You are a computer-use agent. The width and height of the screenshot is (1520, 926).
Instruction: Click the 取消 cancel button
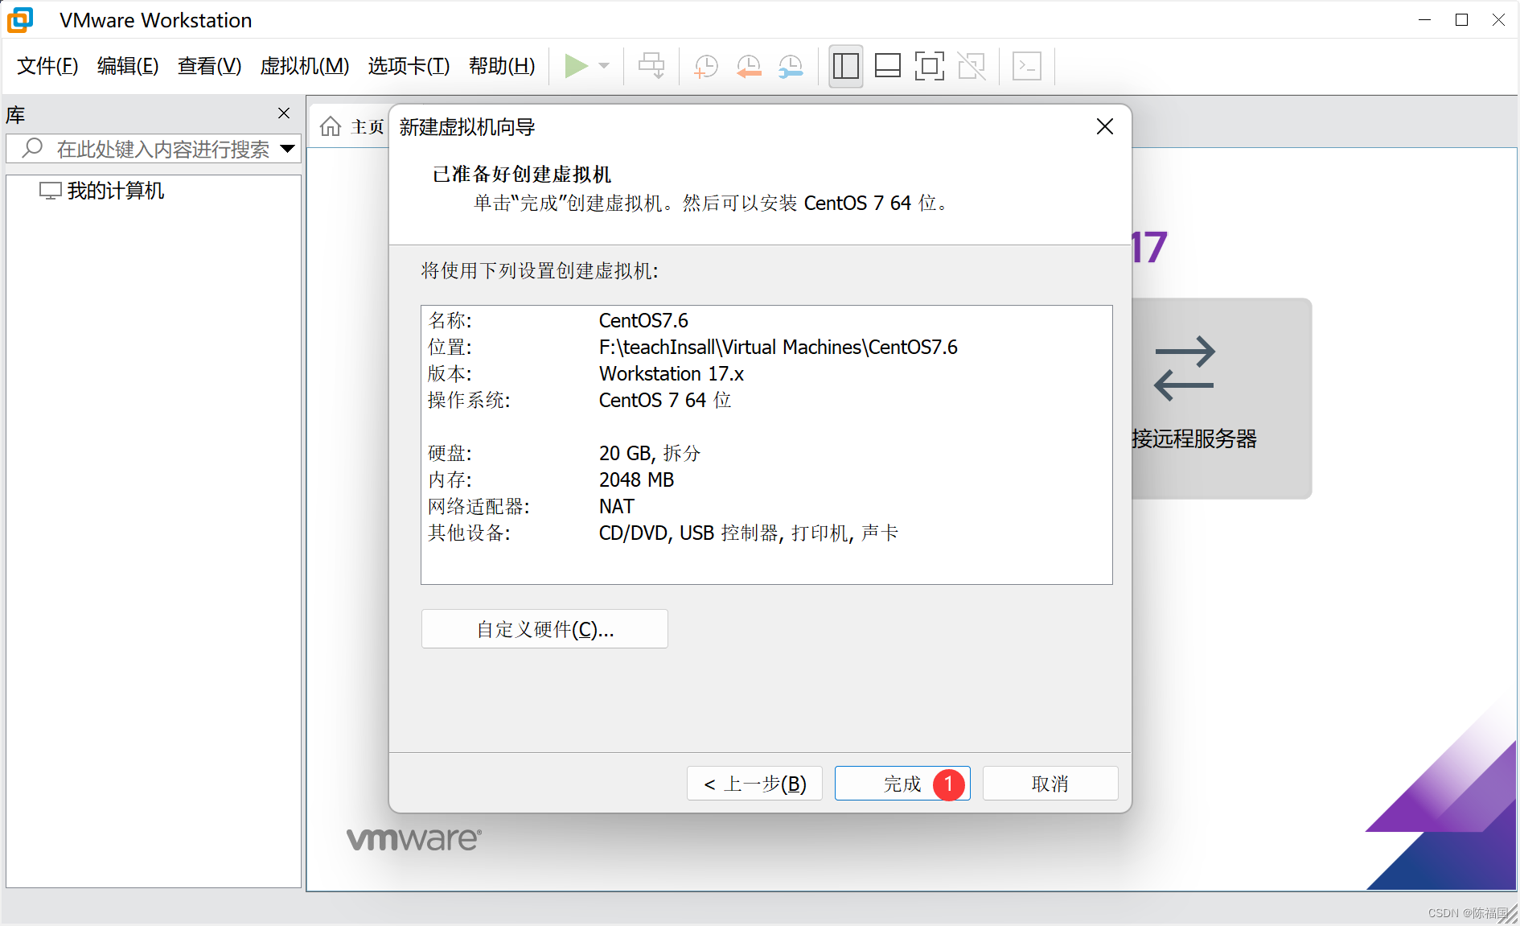pos(1050,784)
